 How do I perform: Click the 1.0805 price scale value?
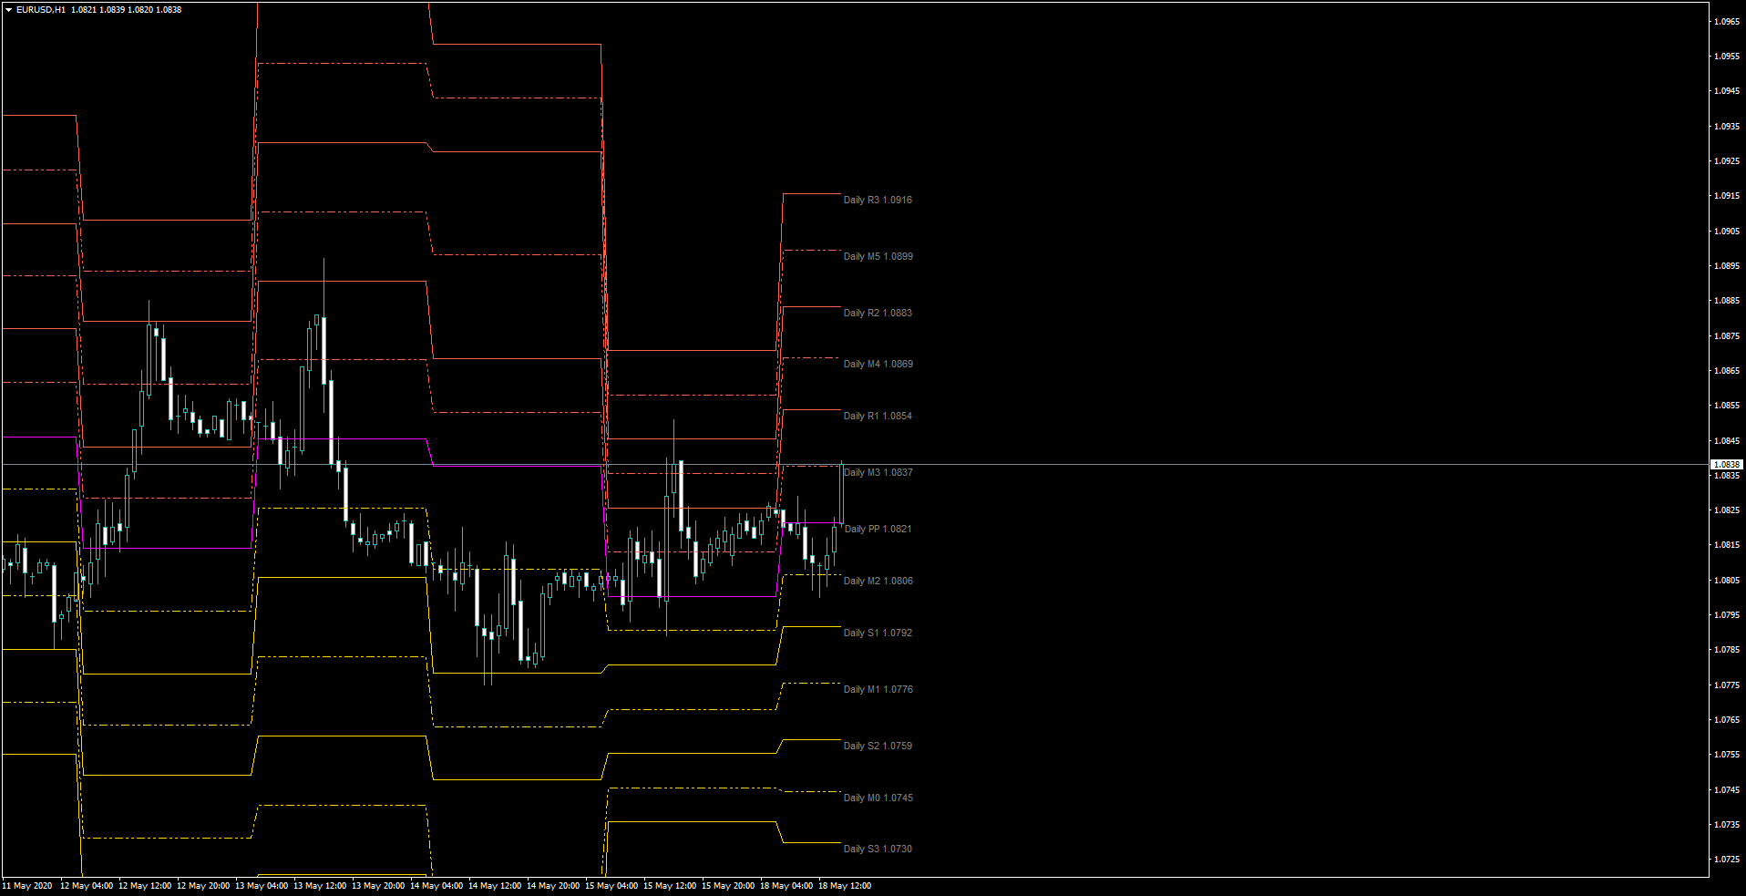coord(1727,581)
